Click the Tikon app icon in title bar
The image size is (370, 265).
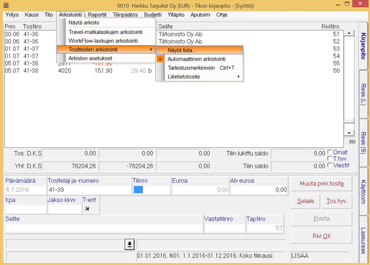click(6, 5)
